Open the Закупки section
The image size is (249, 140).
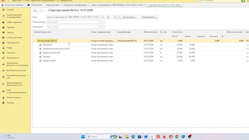(x=10, y=32)
